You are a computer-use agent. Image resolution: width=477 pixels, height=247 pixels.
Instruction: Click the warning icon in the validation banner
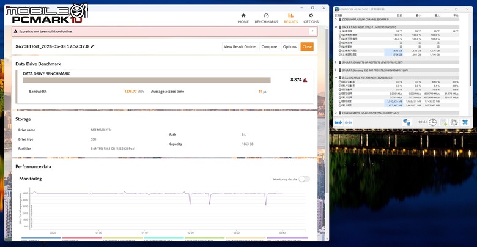point(15,31)
